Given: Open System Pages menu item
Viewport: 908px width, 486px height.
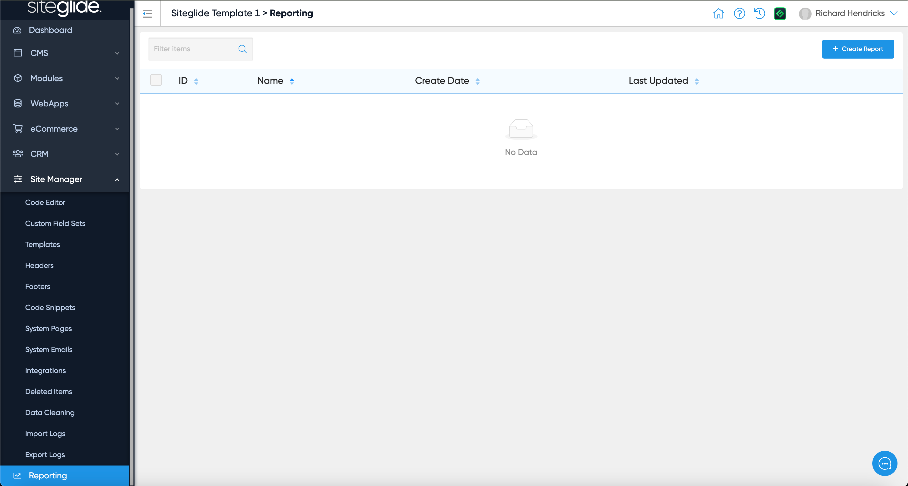Looking at the screenshot, I should 48,328.
